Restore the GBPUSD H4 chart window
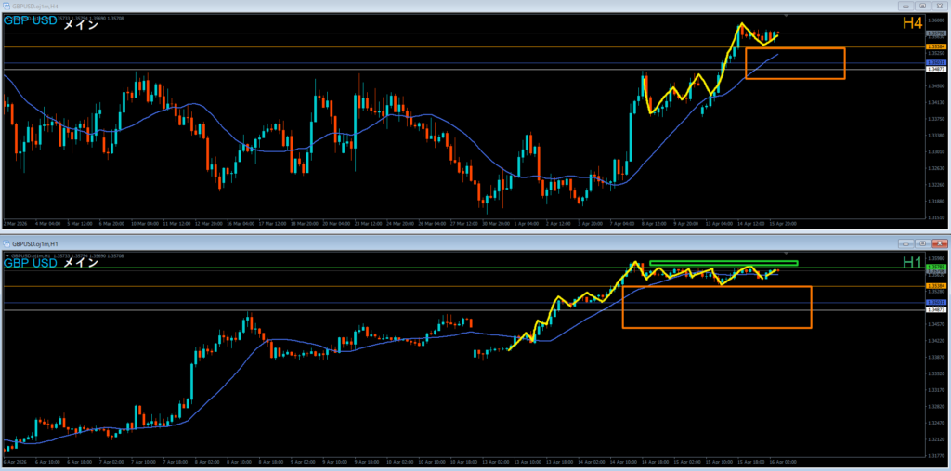The width and height of the screenshot is (951, 471). [923, 6]
